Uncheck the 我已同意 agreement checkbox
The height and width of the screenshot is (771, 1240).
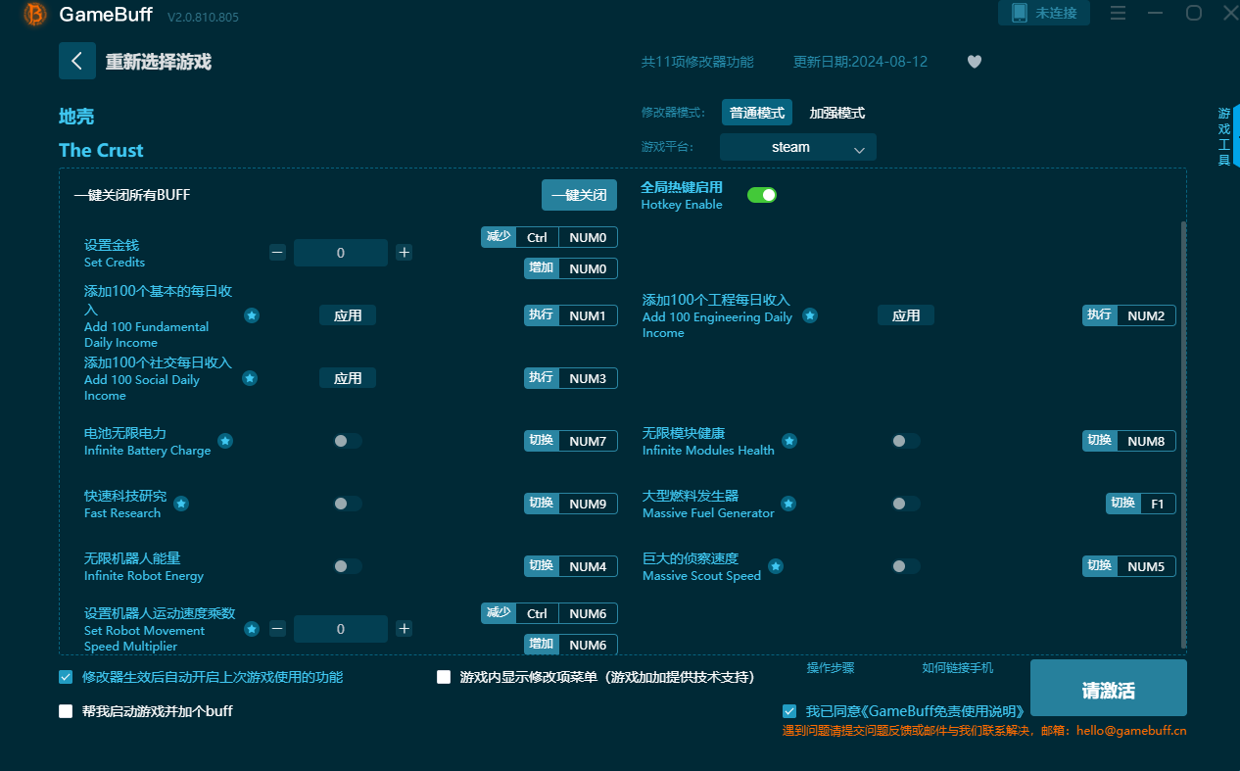click(788, 711)
